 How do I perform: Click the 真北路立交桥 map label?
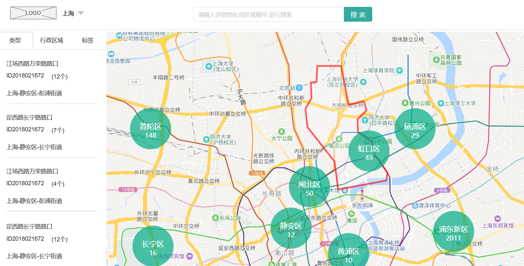click(204, 181)
